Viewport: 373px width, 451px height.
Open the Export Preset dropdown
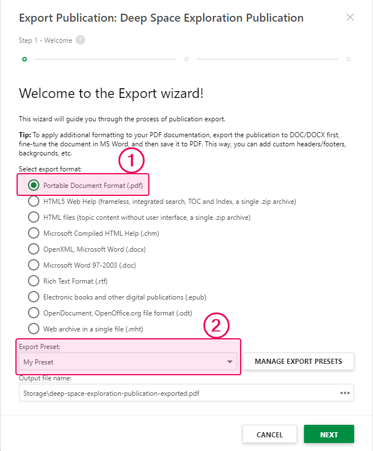click(x=128, y=362)
